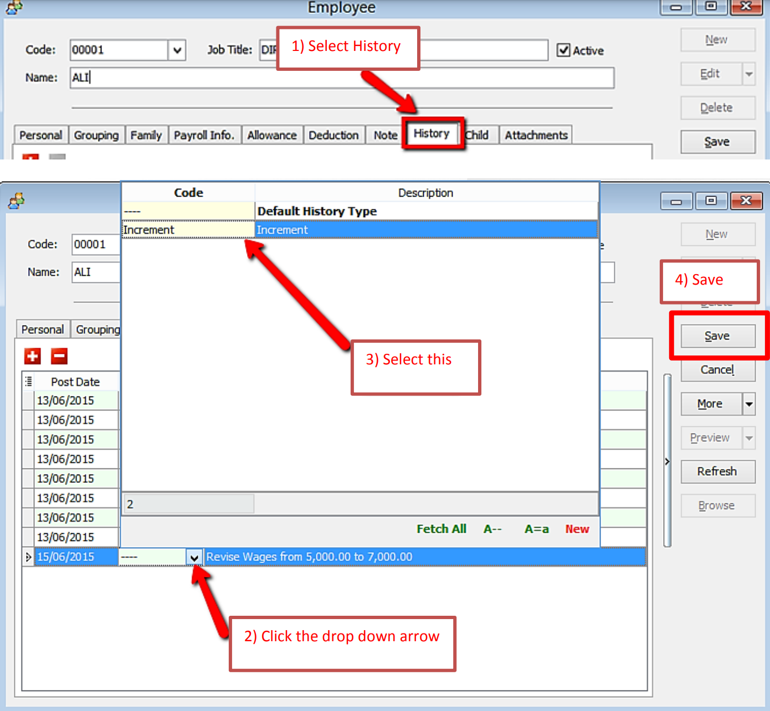Click the employee Name input field

pyautogui.click(x=342, y=78)
